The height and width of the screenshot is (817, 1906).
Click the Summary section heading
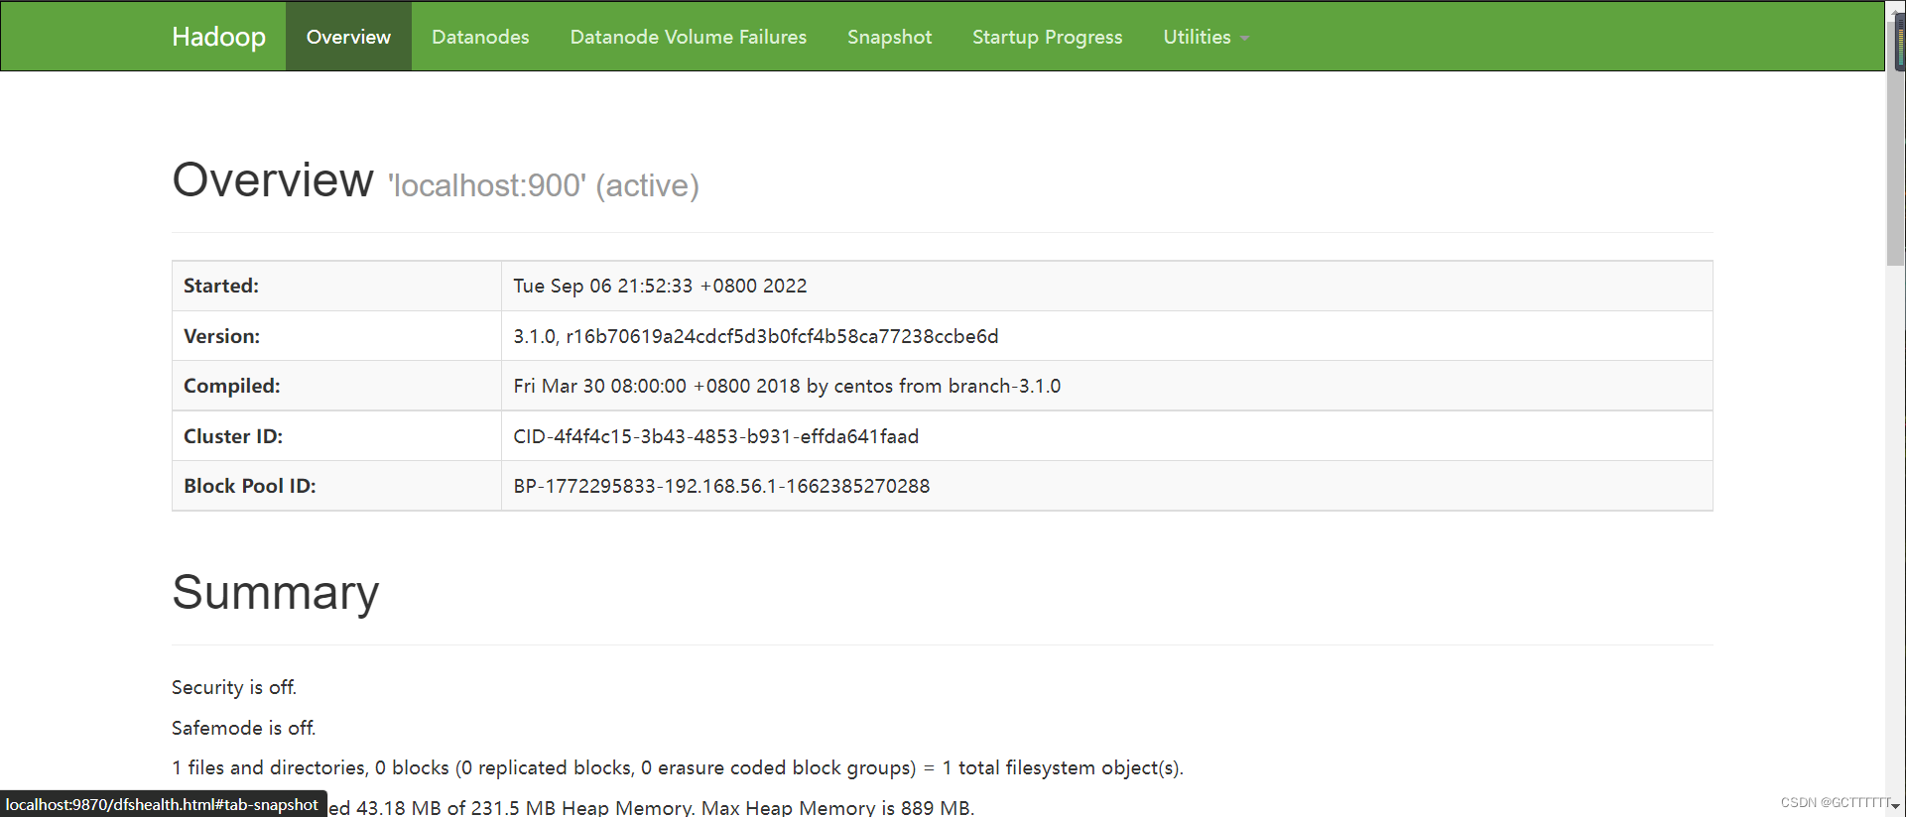(276, 593)
